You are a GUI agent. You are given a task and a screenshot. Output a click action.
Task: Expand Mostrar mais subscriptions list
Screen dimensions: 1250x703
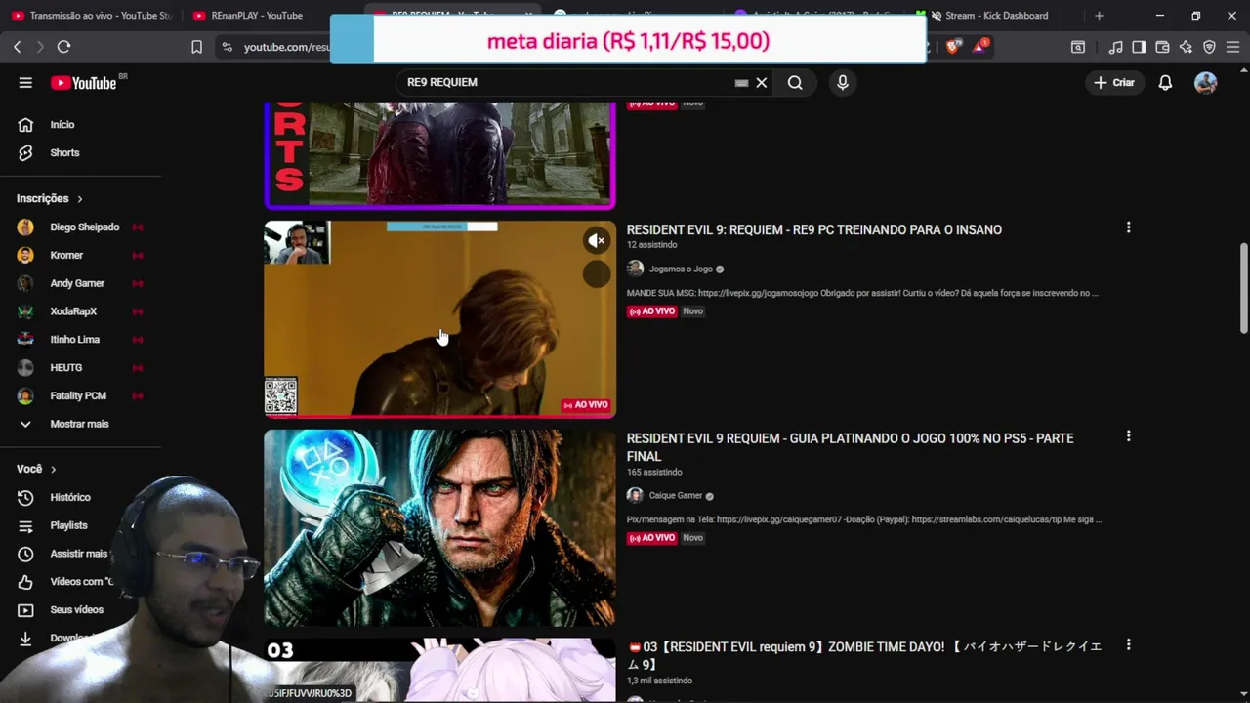tap(80, 424)
